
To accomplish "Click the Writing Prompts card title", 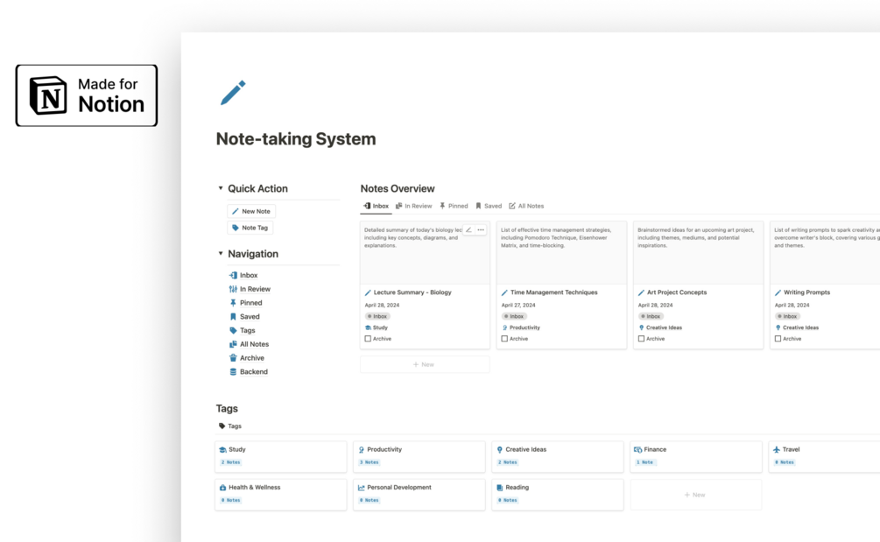I will 806,292.
